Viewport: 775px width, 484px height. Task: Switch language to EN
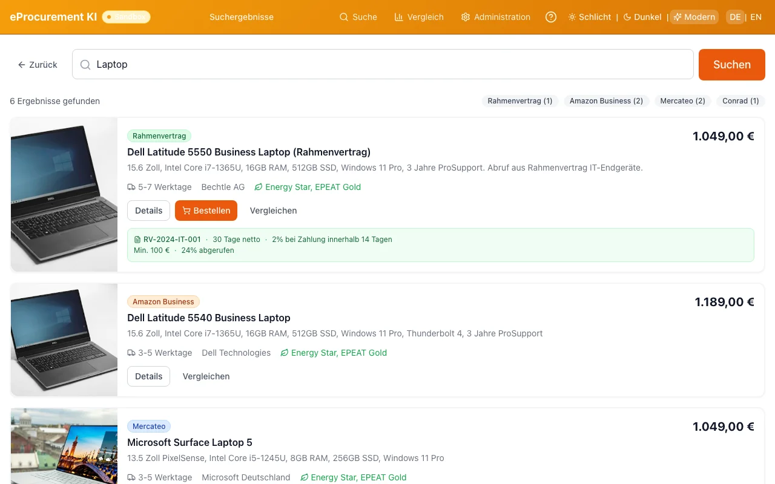tap(756, 17)
